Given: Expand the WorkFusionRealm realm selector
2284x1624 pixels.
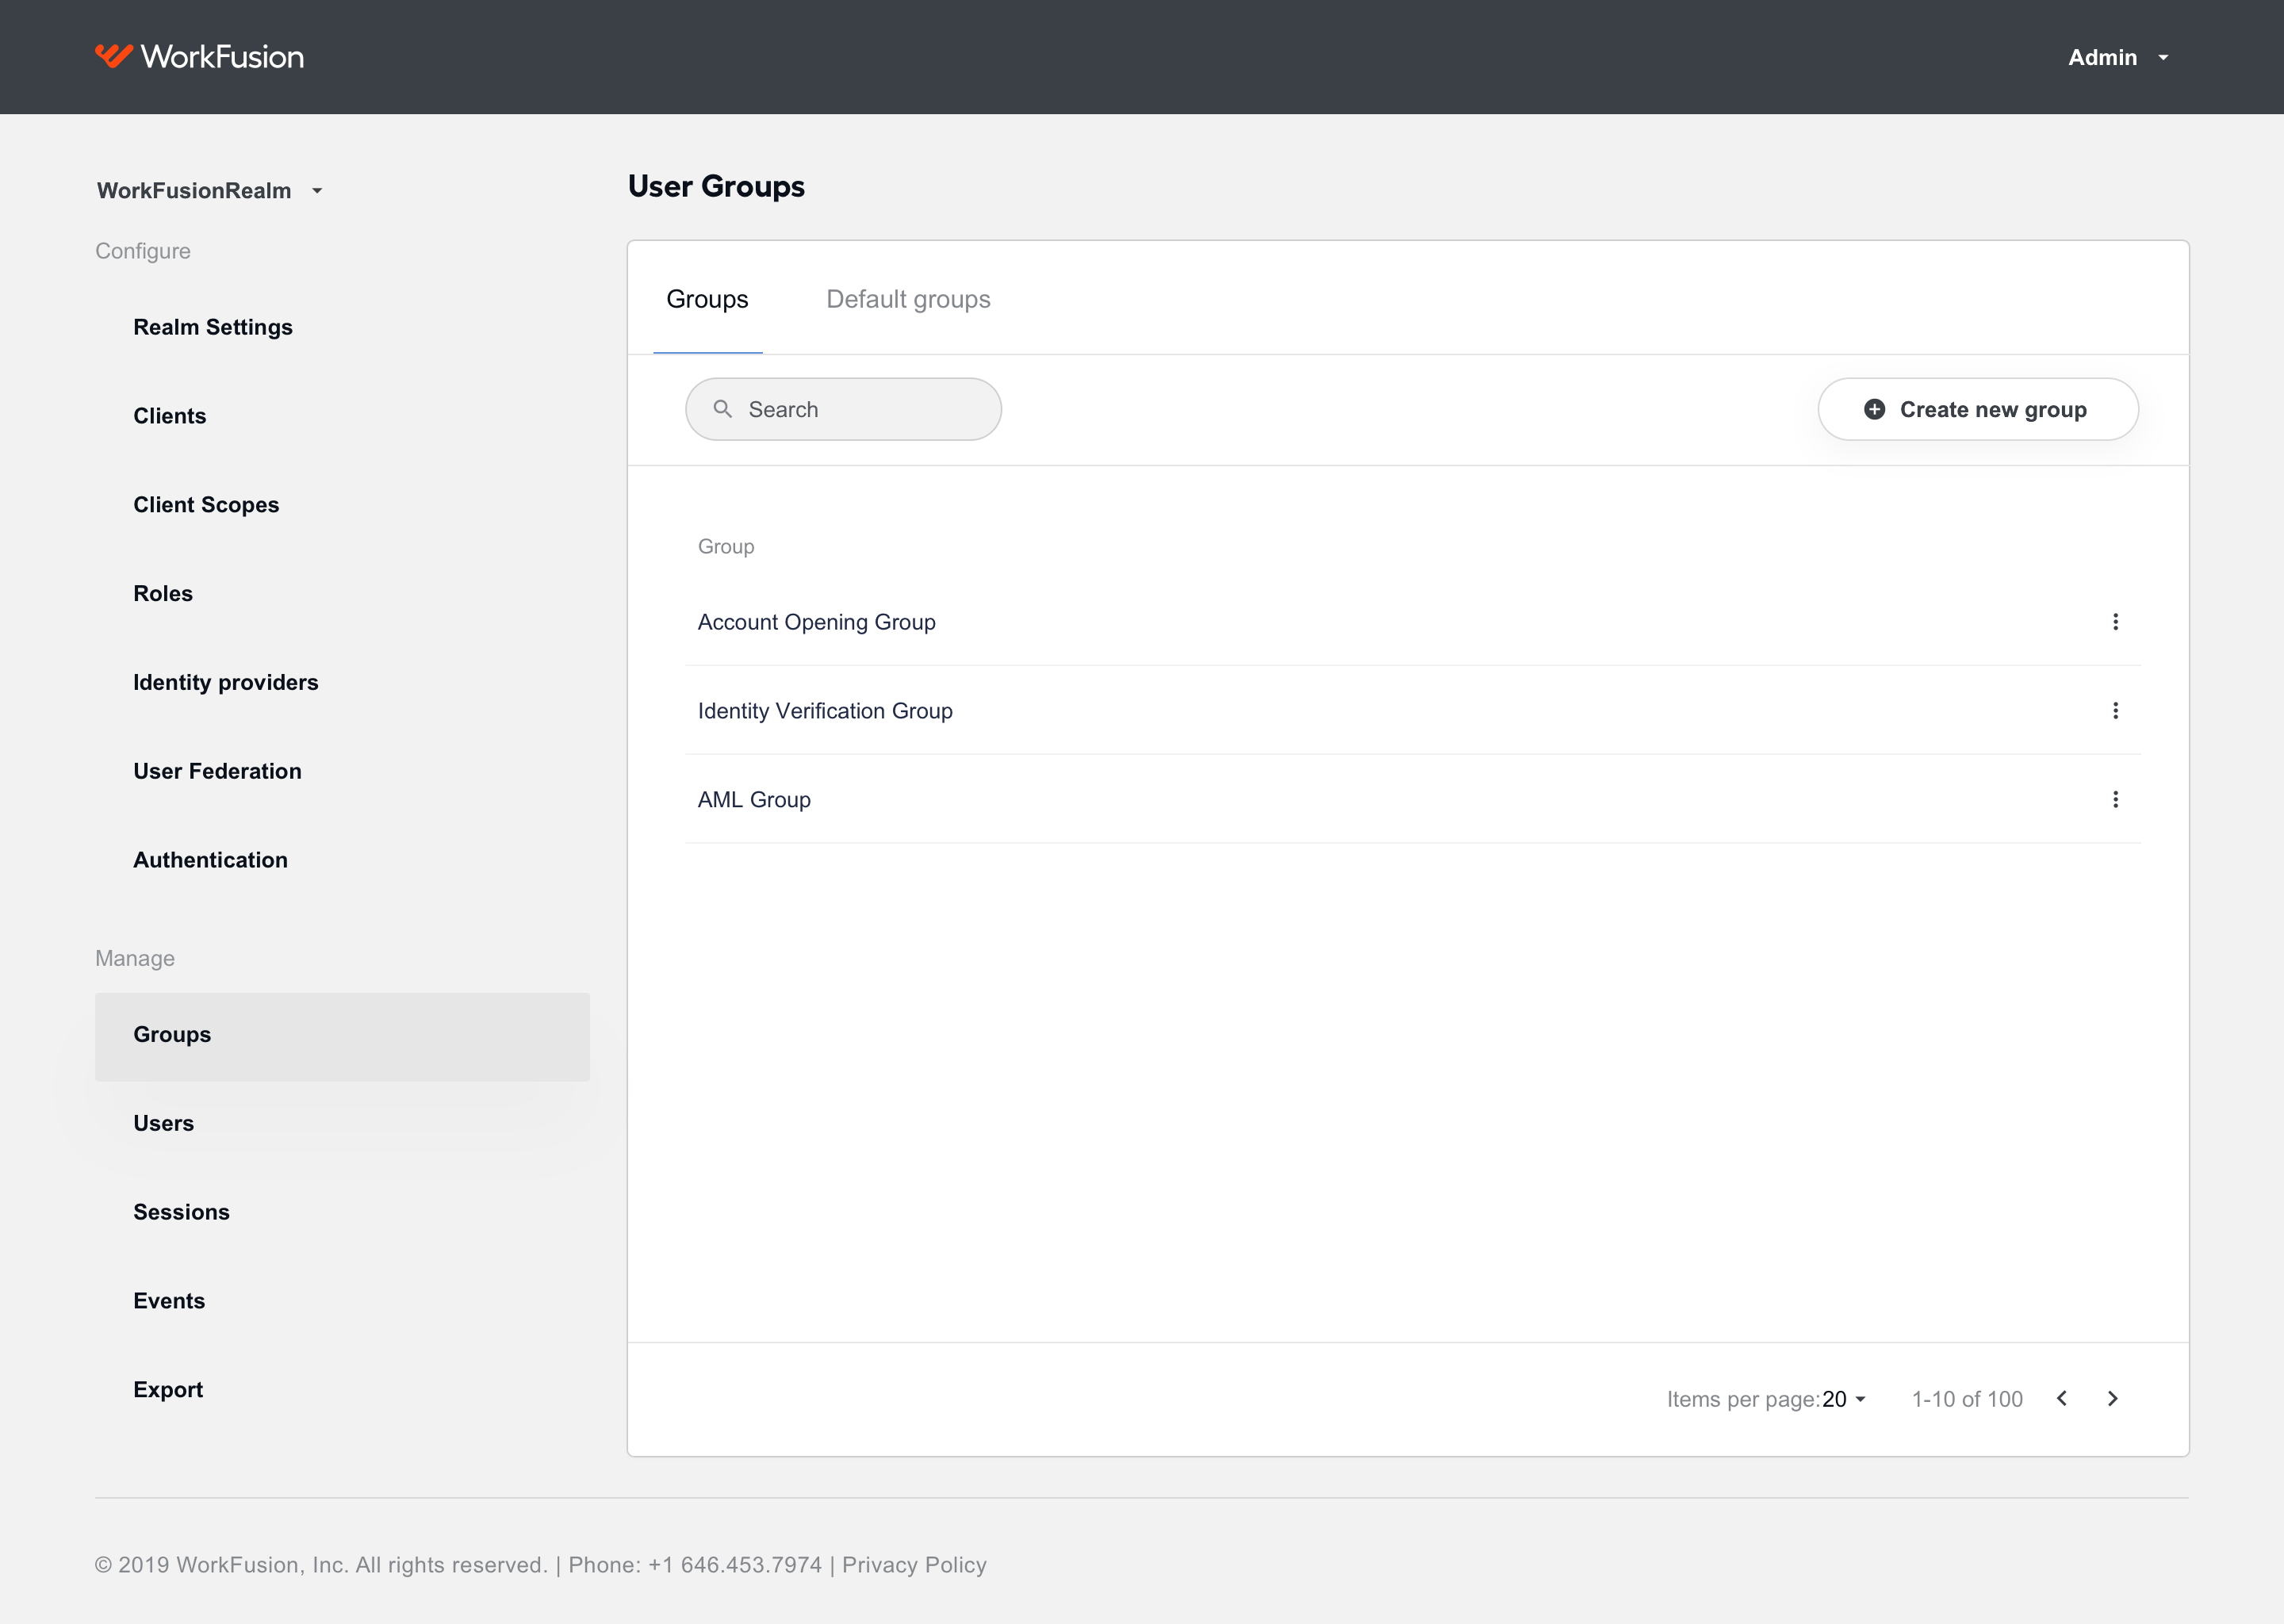Looking at the screenshot, I should point(210,191).
